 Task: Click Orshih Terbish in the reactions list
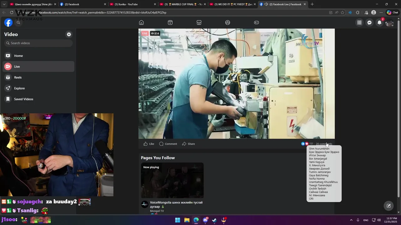click(x=317, y=189)
